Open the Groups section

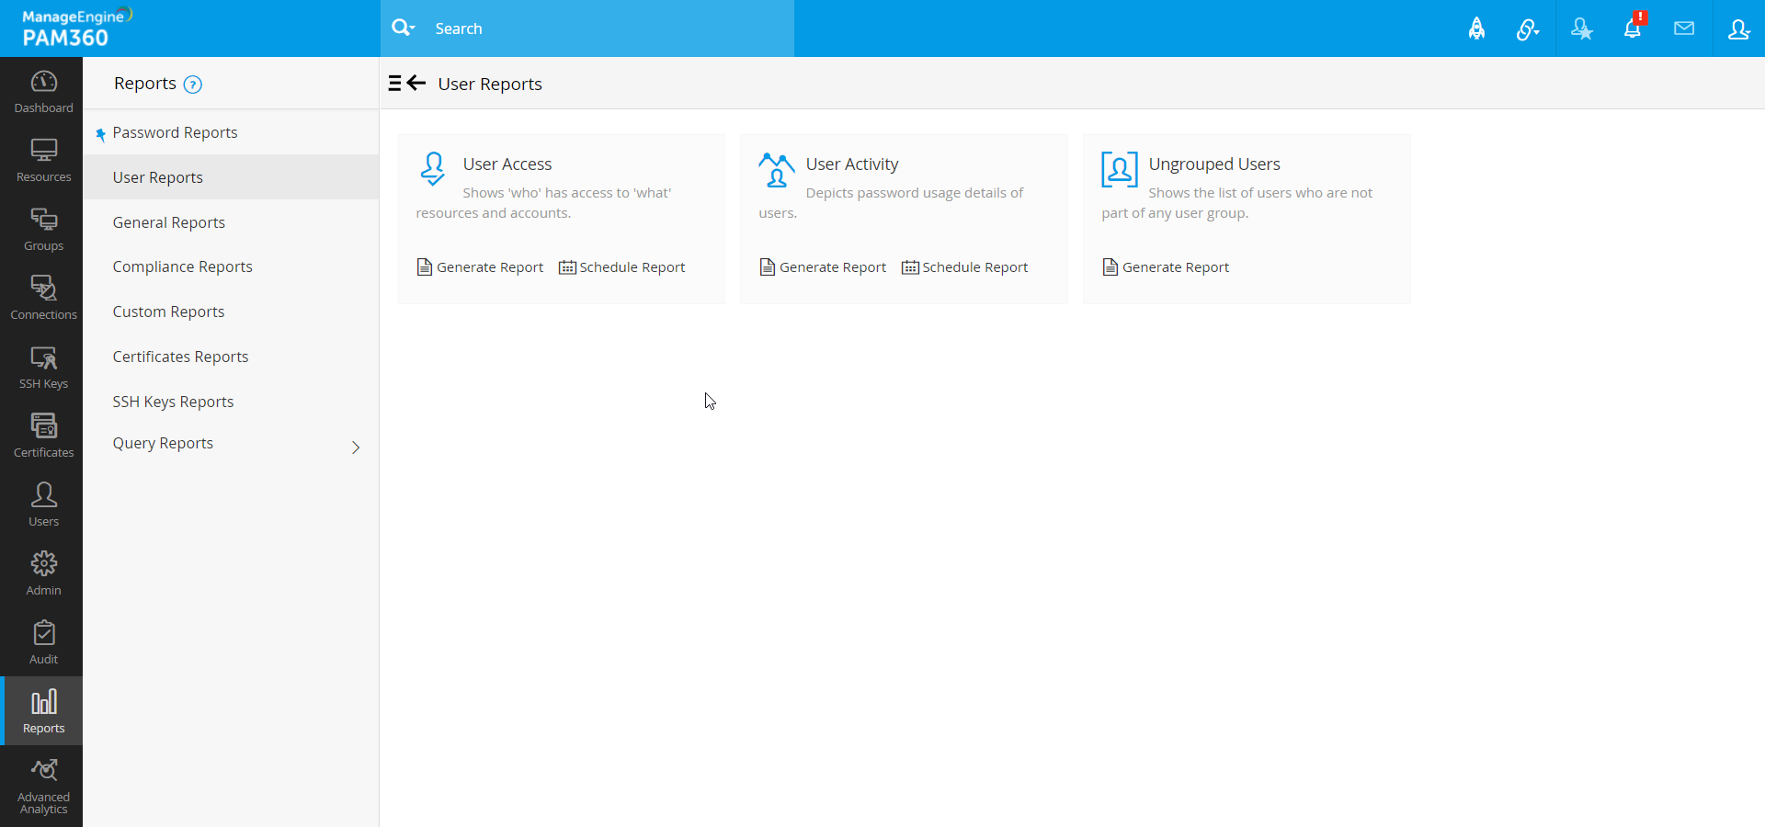[x=42, y=228]
